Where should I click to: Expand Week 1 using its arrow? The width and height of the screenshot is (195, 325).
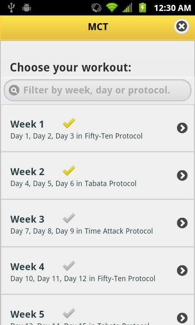[x=182, y=128]
